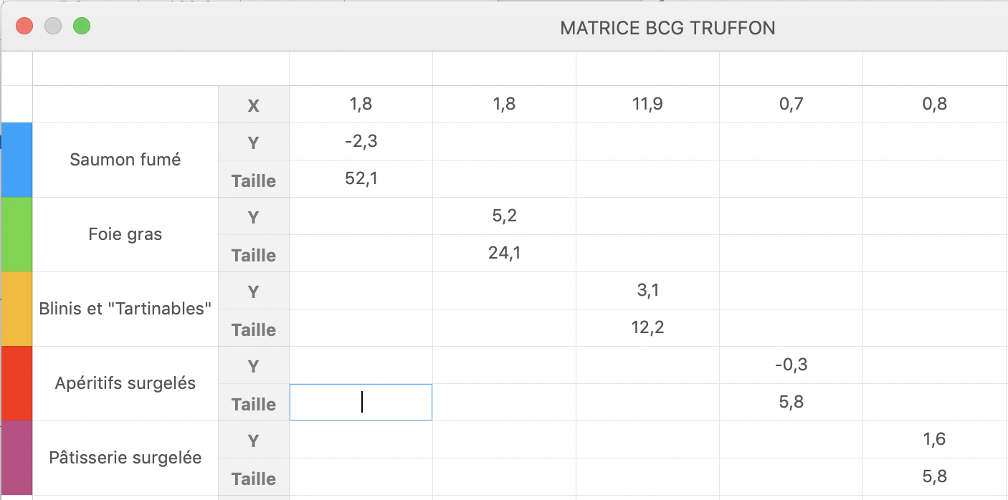Click the cell with value 11,9
Image resolution: width=1008 pixels, height=500 pixels.
click(x=647, y=104)
